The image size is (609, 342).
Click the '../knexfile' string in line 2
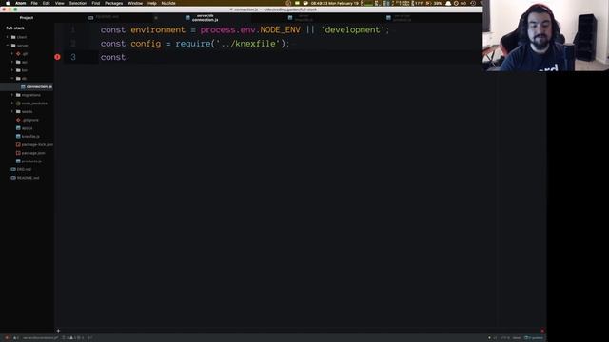point(247,44)
